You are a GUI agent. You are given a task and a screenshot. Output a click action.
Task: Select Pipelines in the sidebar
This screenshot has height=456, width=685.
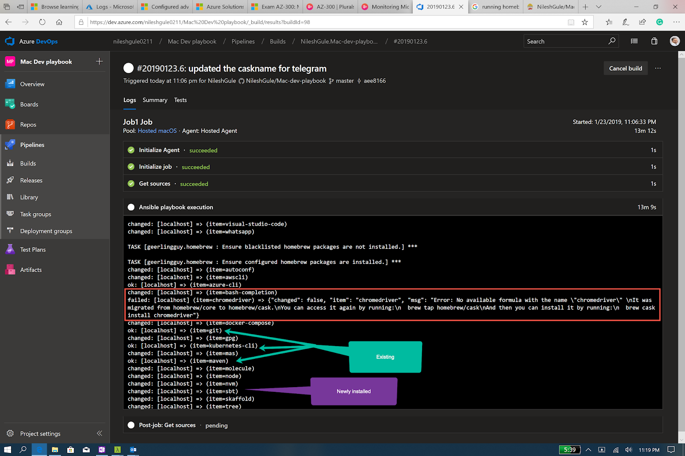click(x=32, y=145)
